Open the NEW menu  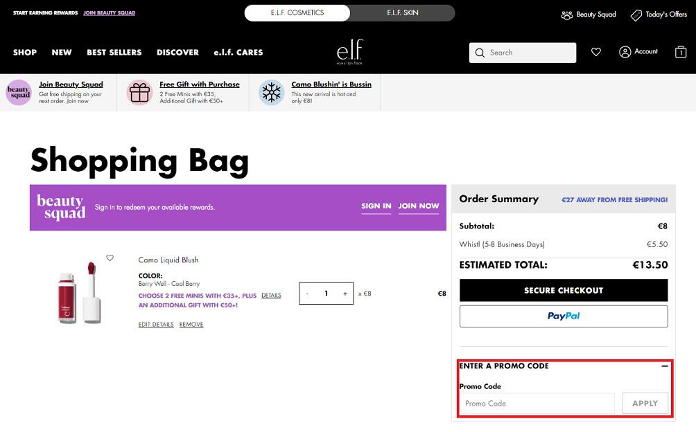(62, 53)
